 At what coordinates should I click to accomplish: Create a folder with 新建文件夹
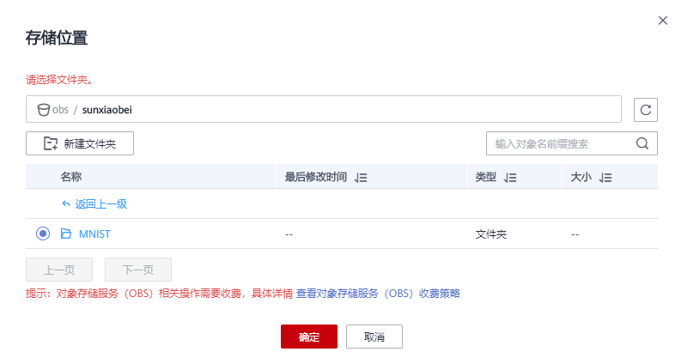[x=80, y=143]
